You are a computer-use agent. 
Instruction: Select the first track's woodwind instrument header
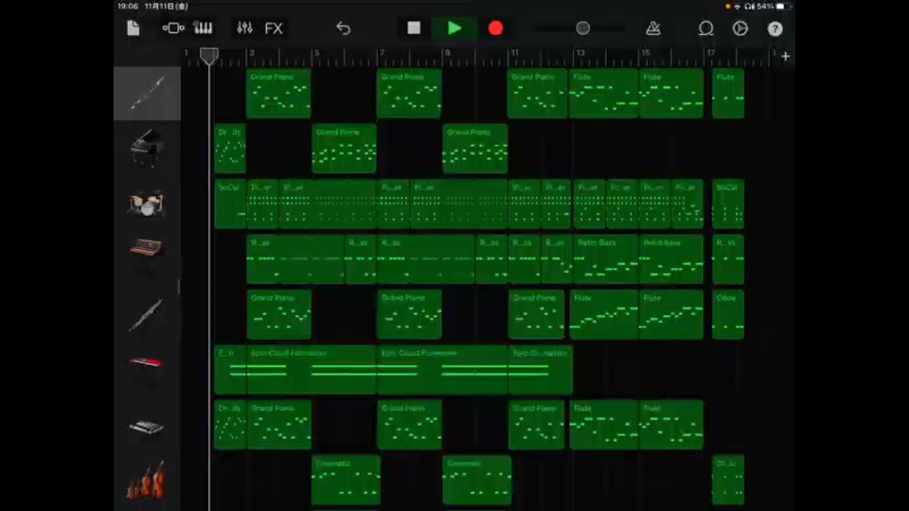point(148,94)
